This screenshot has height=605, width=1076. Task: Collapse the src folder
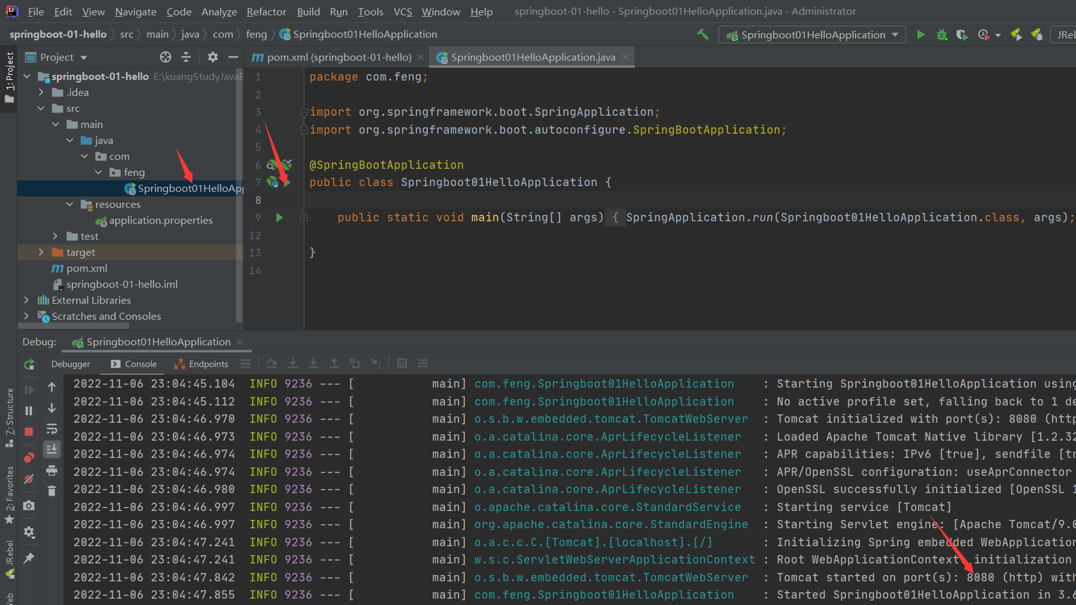click(41, 108)
